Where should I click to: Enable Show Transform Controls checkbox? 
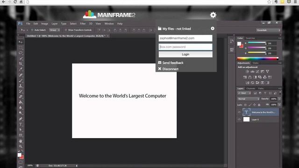[65, 30]
